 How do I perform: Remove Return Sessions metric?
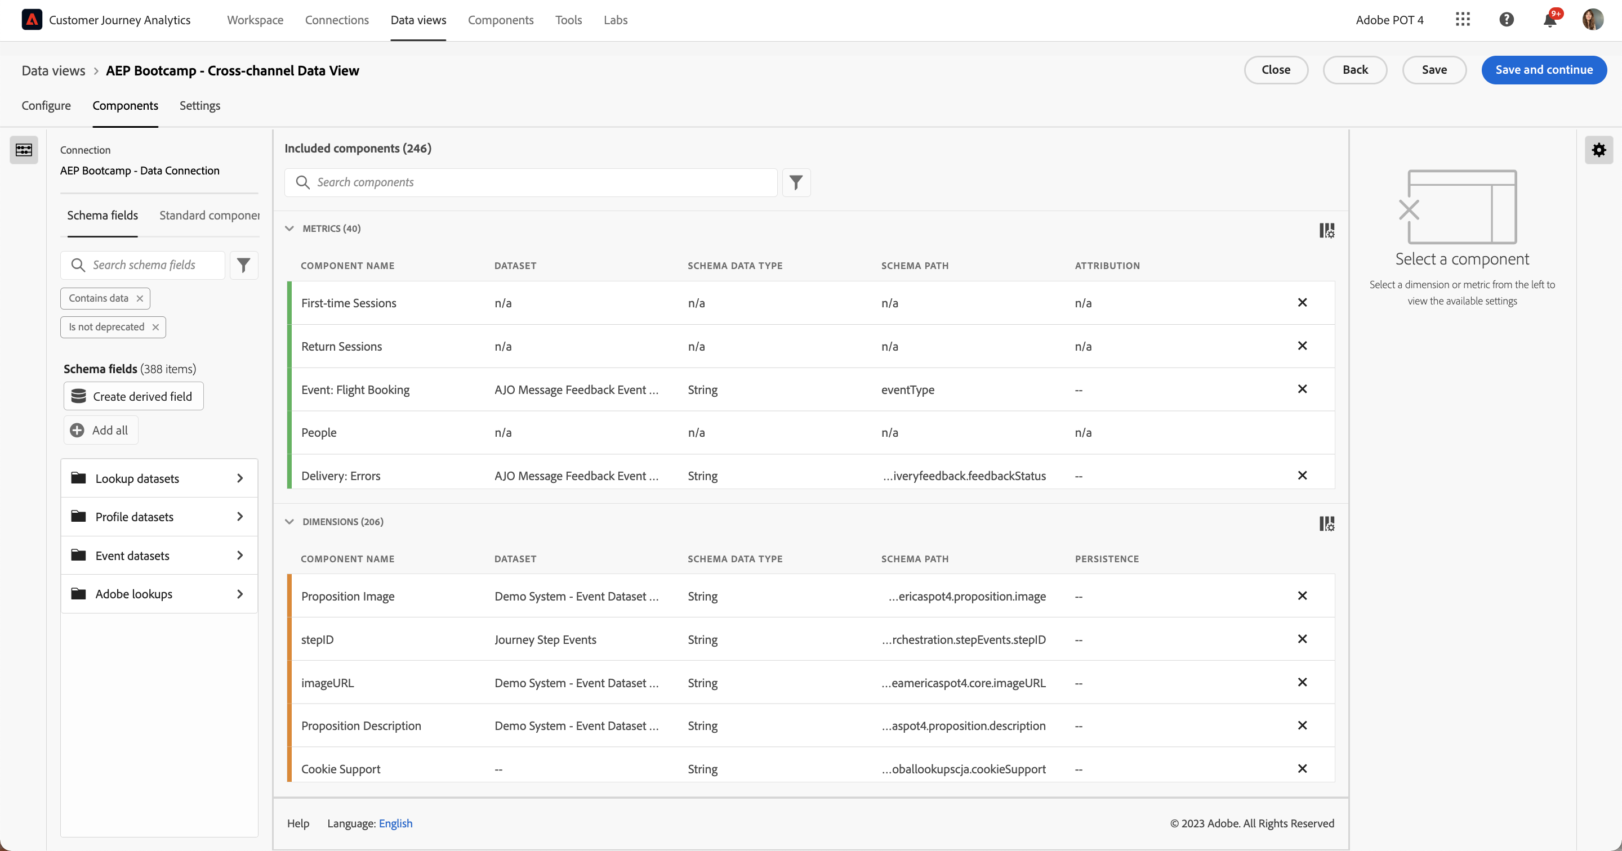point(1302,346)
